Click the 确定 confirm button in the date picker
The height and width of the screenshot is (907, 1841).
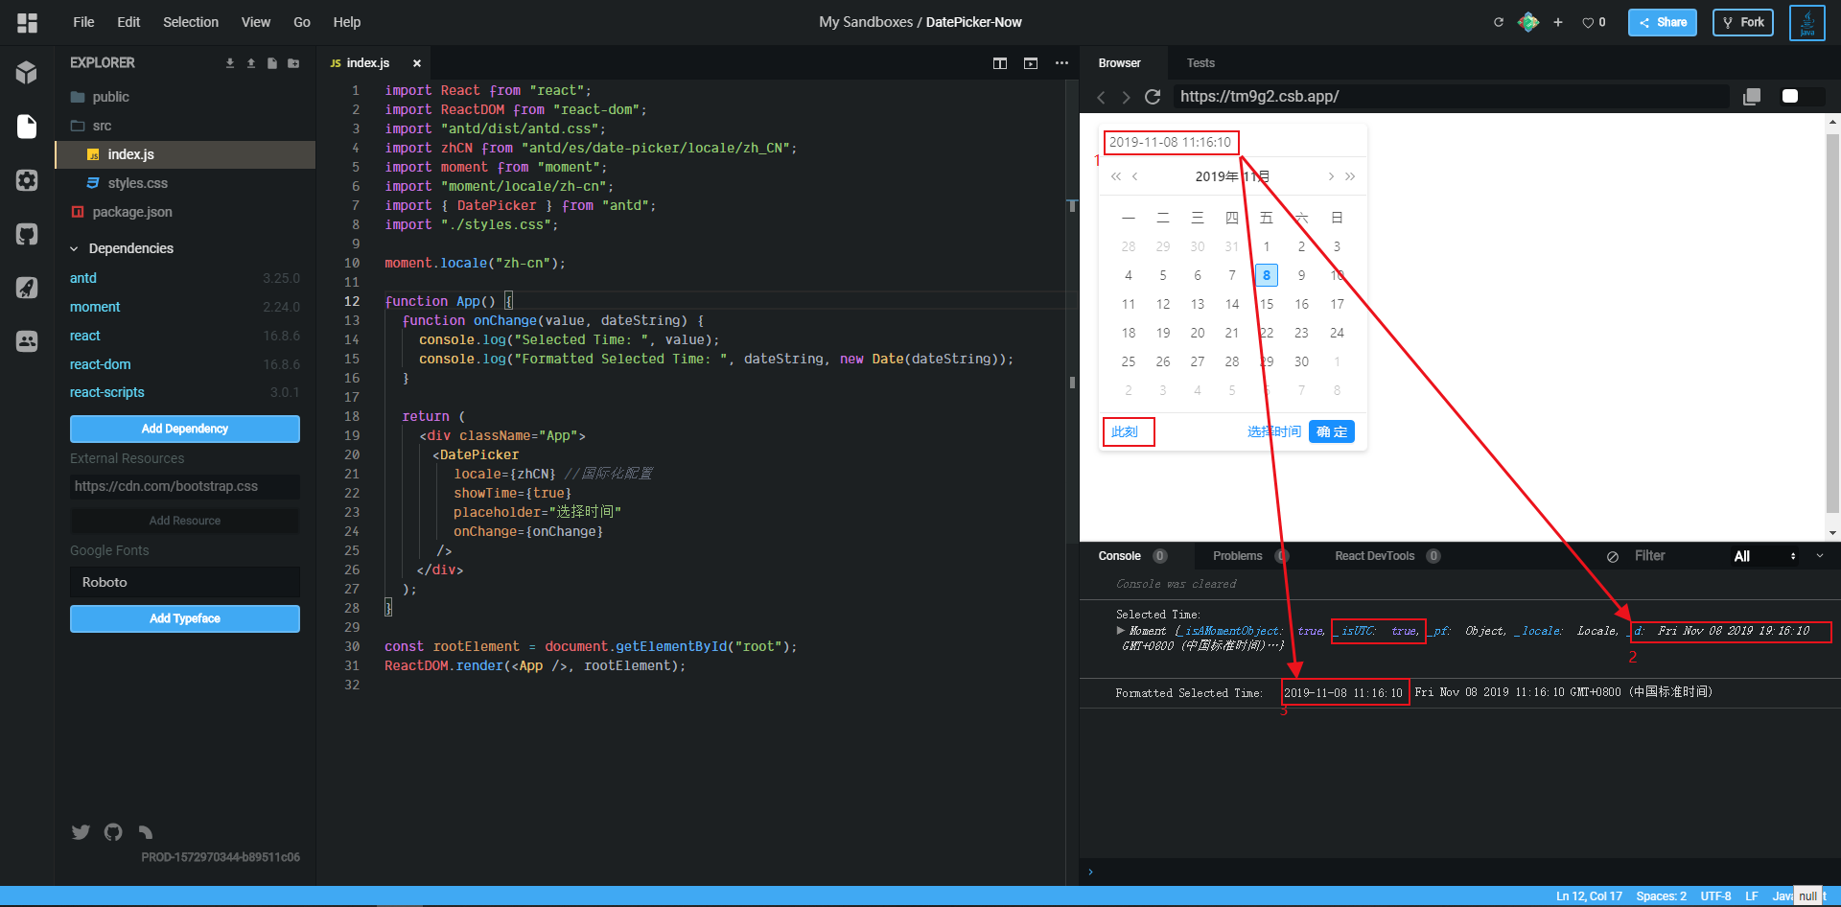coord(1332,431)
